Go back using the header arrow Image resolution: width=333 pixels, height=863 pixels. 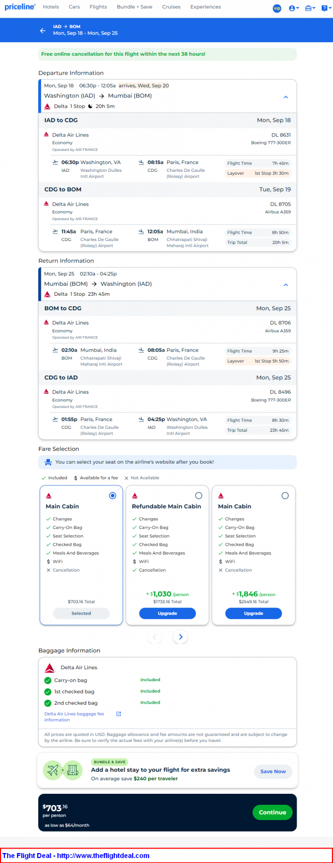coord(43,30)
